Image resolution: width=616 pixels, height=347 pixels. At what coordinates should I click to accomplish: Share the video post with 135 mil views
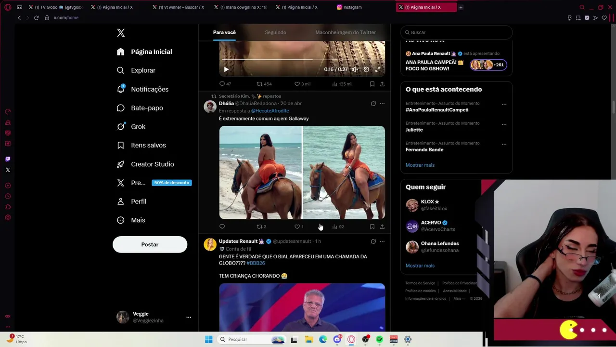coord(382,84)
